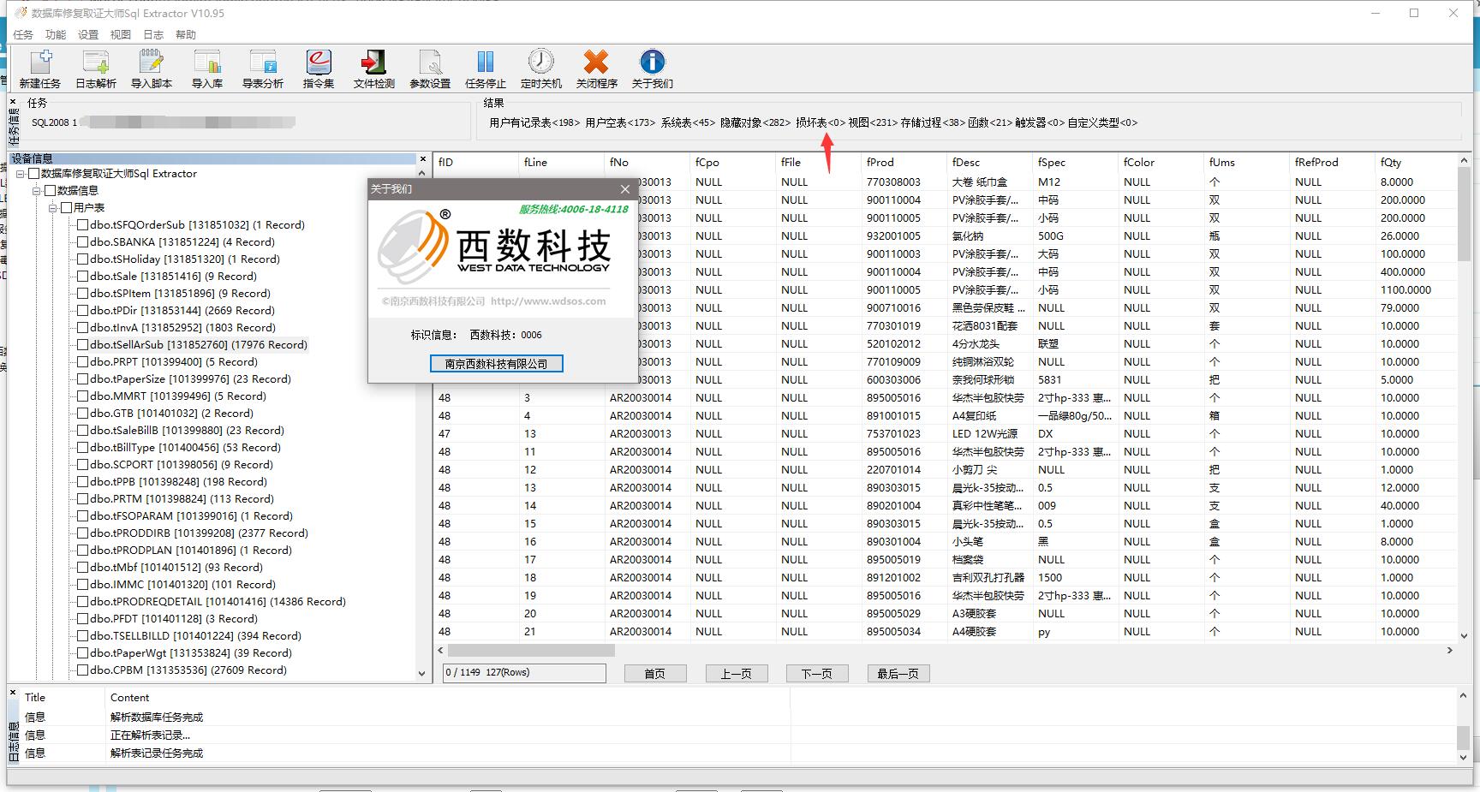Viewport: 1480px width, 792px height.
Task: Open the 日志 menu
Action: [x=153, y=35]
